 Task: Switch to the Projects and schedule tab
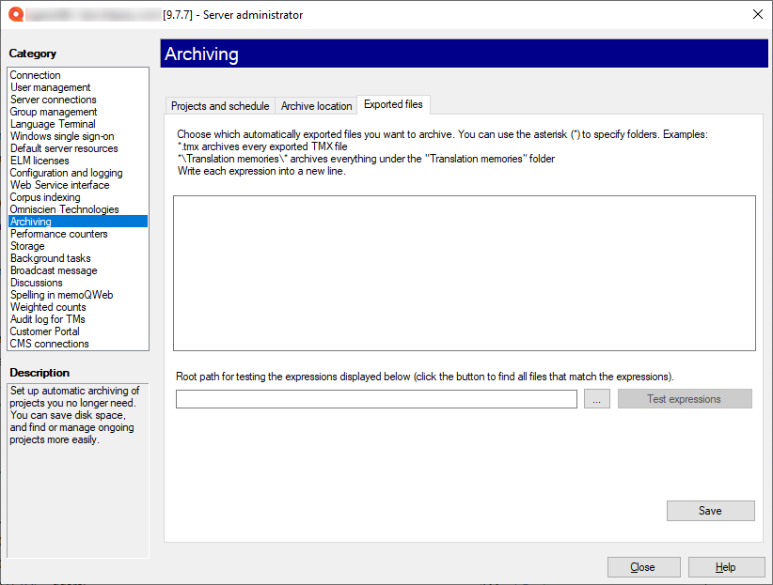pyautogui.click(x=221, y=105)
